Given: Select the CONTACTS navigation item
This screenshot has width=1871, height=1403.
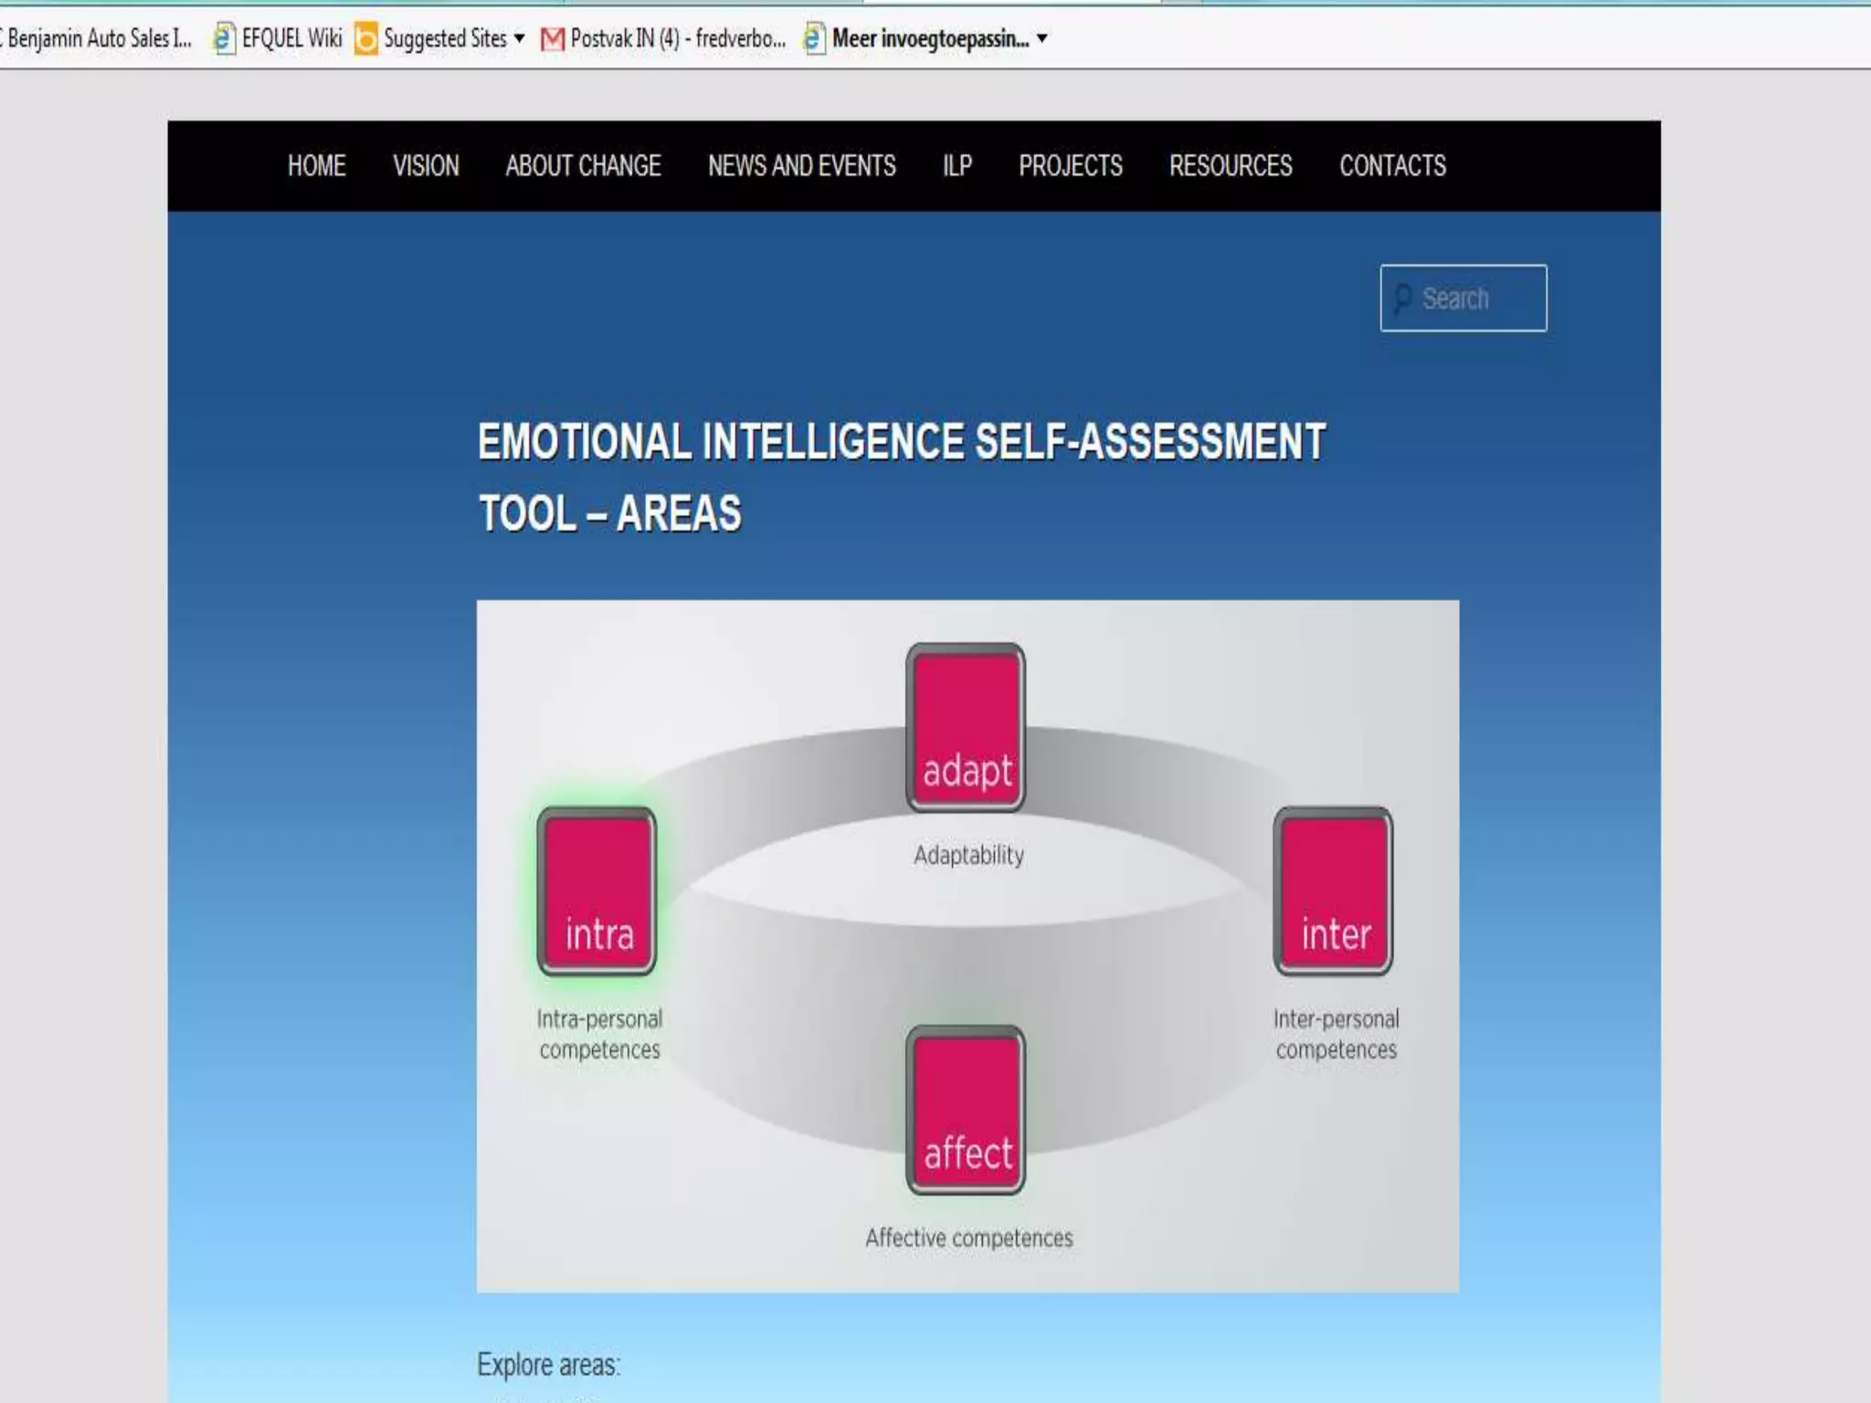Looking at the screenshot, I should 1391,166.
